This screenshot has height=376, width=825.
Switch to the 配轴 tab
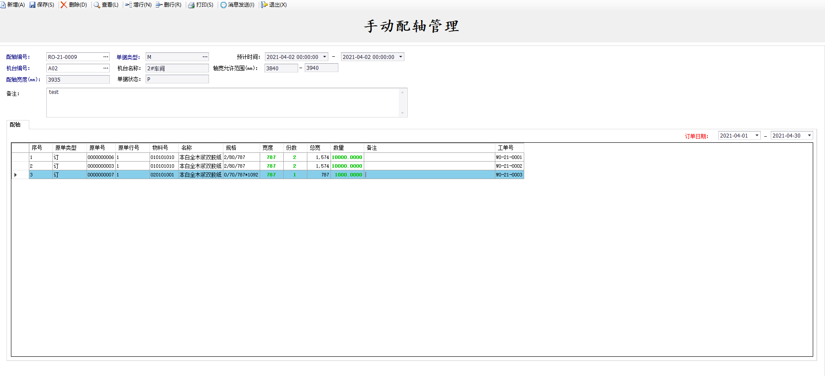click(15, 125)
